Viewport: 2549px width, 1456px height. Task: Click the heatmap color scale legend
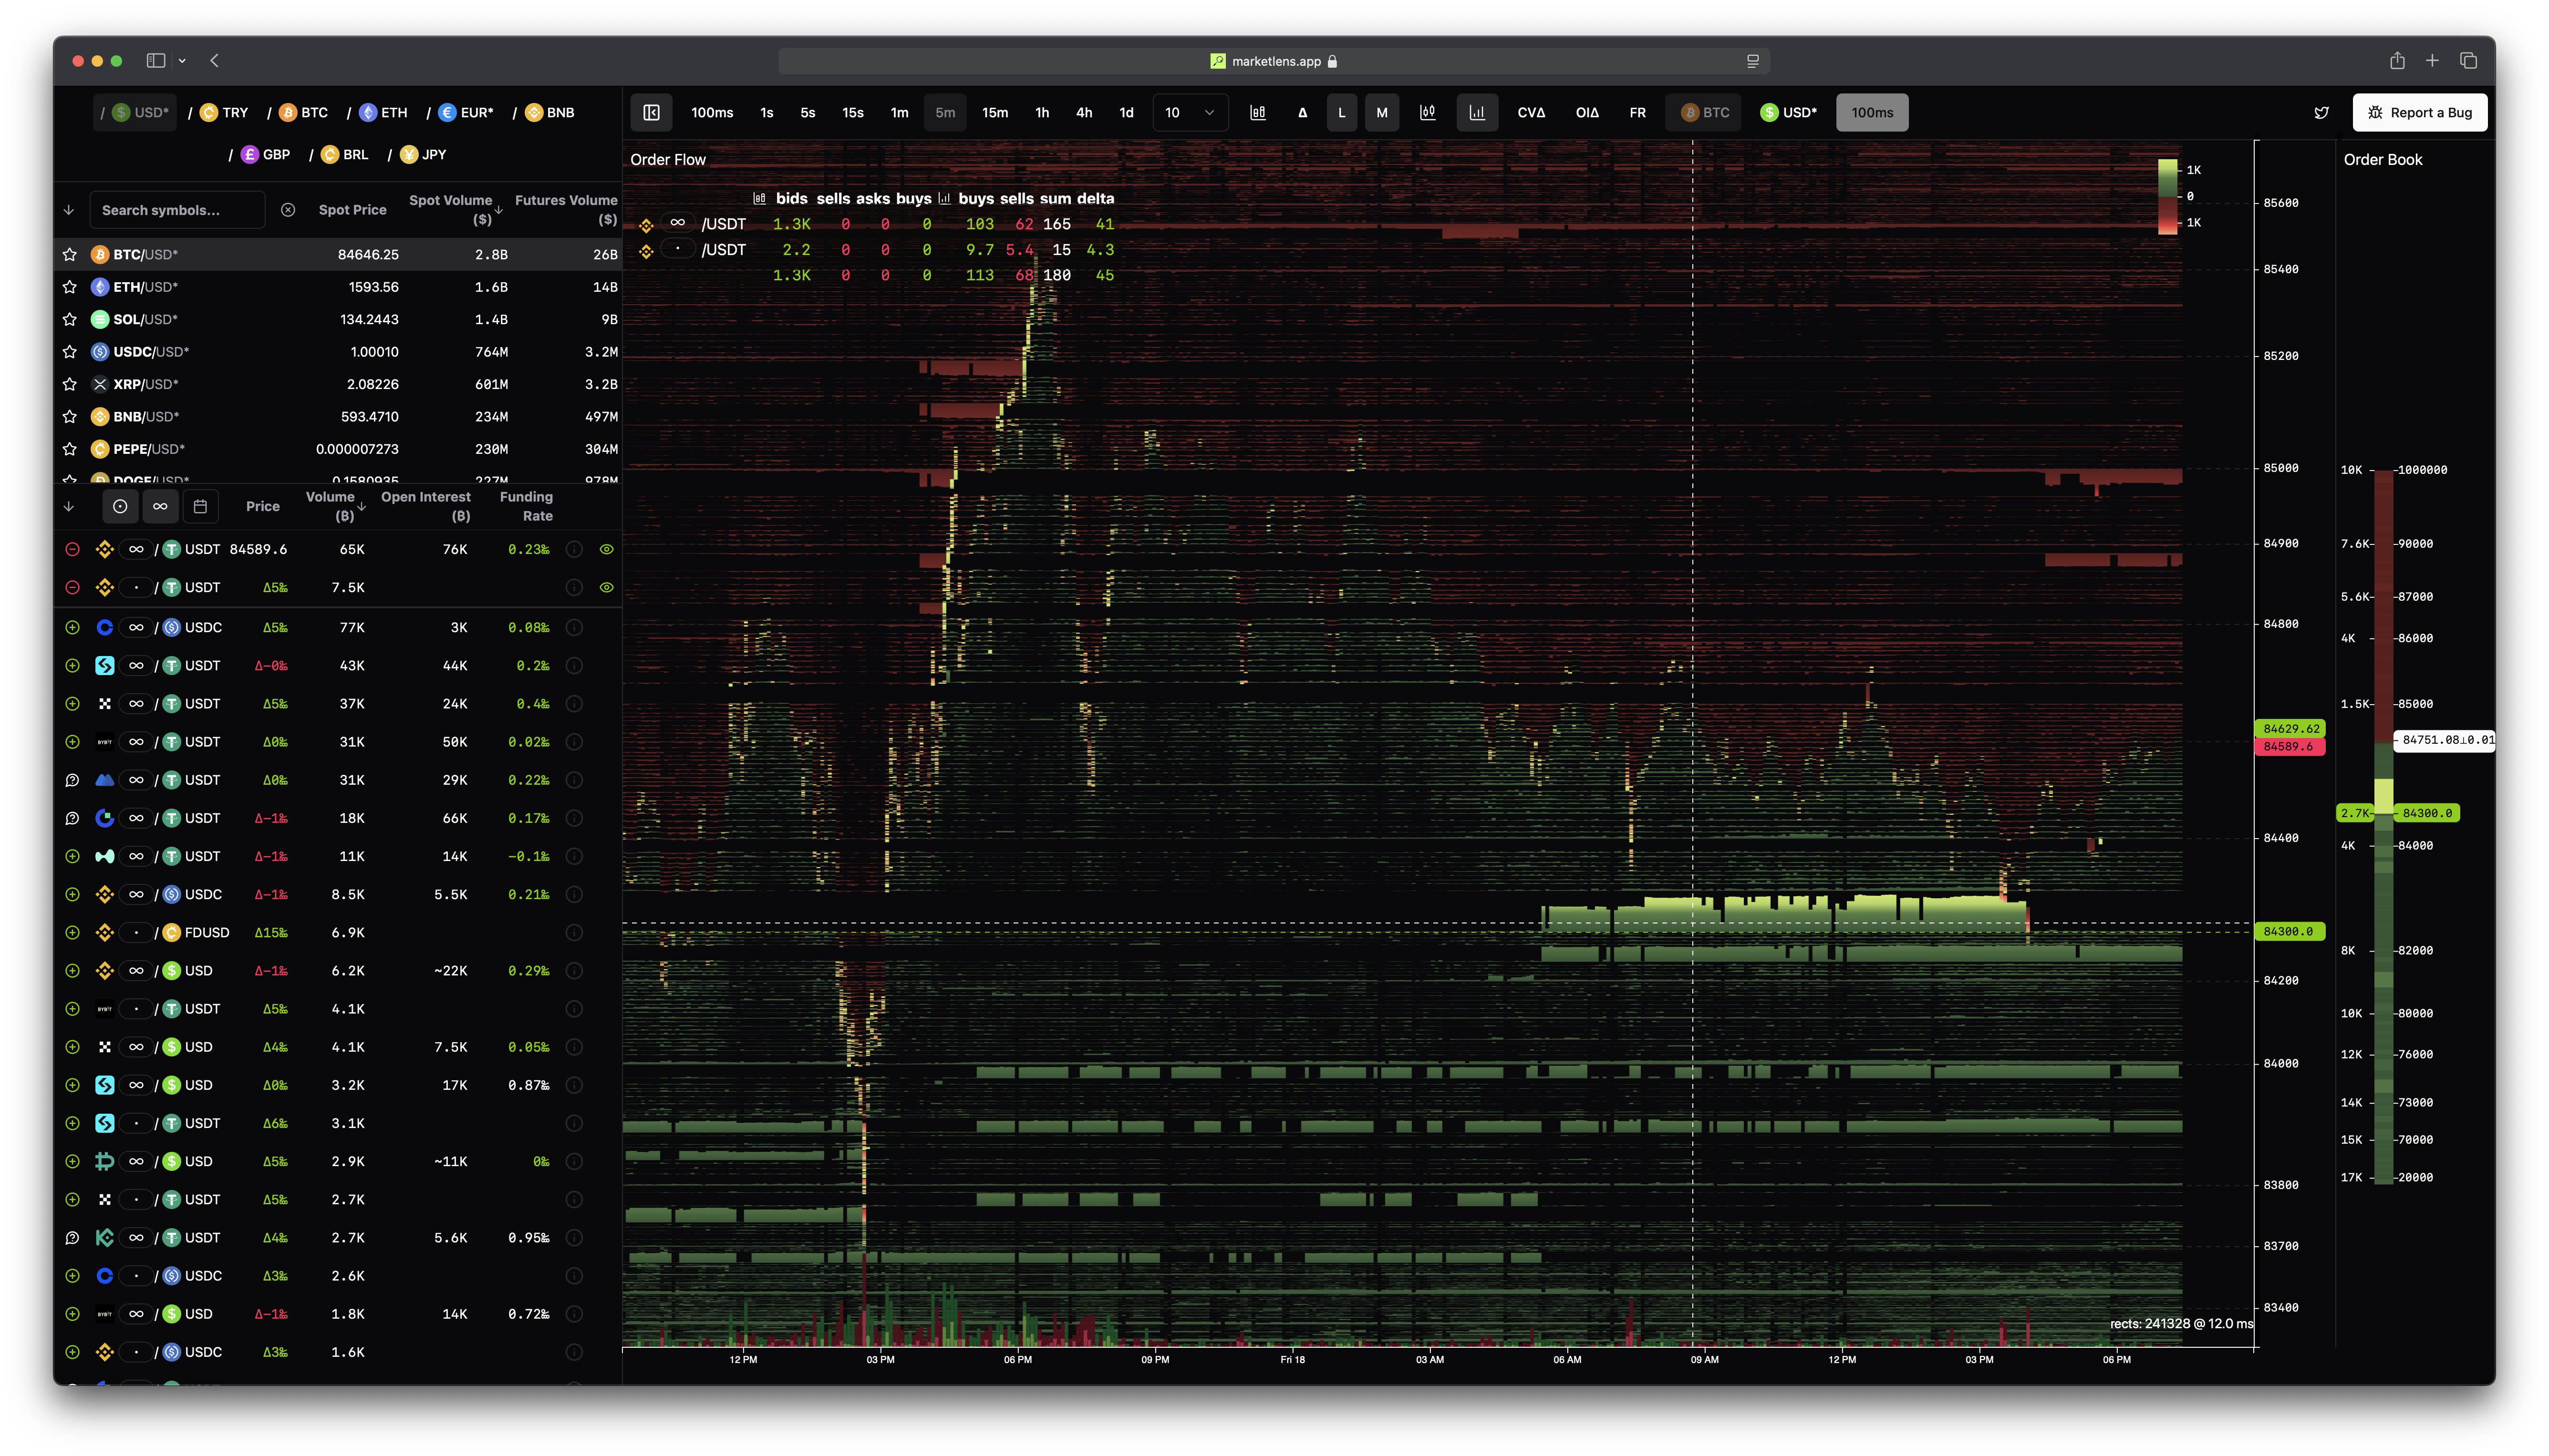[x=2168, y=196]
